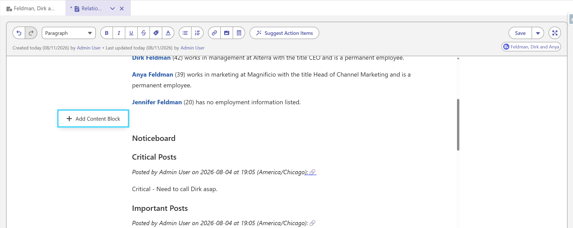
Task: Undo the last edit
Action: coord(19,33)
